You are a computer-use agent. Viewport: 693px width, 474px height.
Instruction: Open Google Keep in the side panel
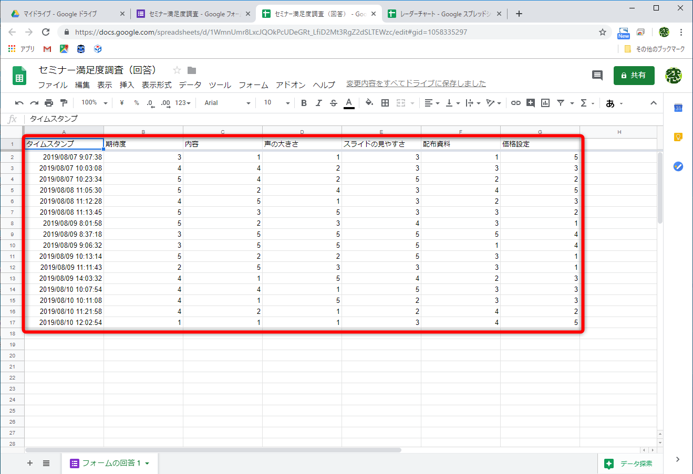tap(678, 137)
